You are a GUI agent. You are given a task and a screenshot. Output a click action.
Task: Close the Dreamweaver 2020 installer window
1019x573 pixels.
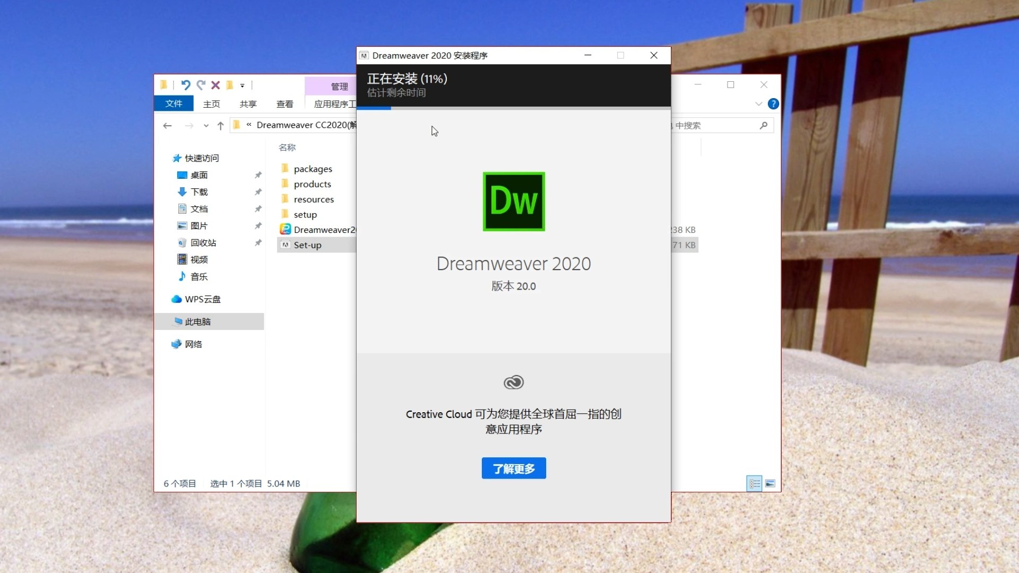click(x=654, y=55)
